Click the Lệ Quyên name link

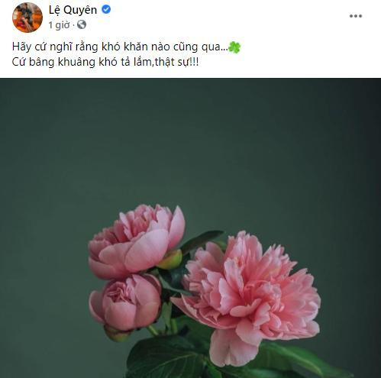pos(73,10)
